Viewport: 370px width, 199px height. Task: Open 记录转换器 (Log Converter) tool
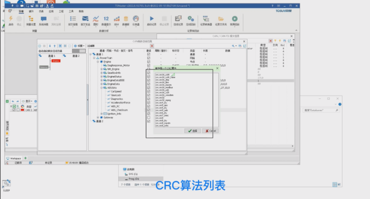pos(206,20)
